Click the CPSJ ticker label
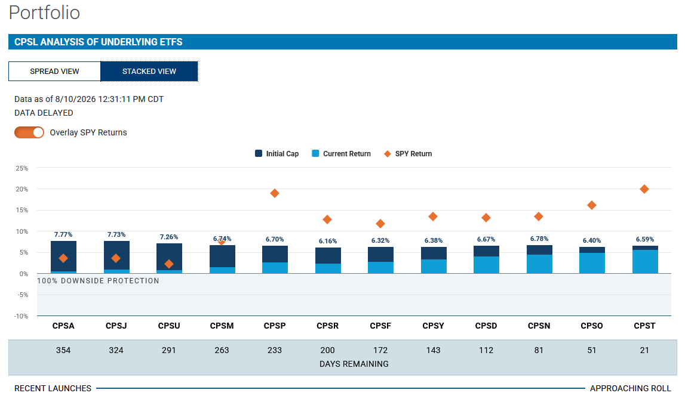The height and width of the screenshot is (399, 685). tap(116, 326)
